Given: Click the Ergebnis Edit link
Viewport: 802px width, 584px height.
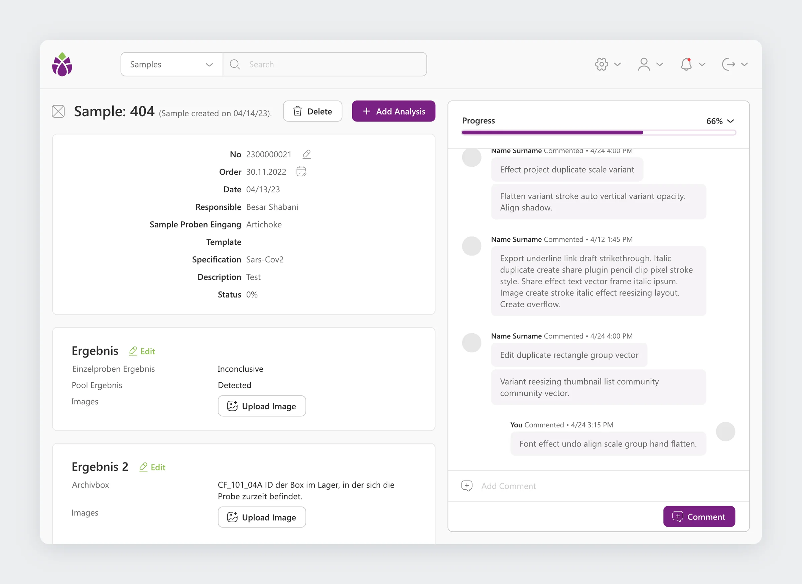Looking at the screenshot, I should (142, 351).
